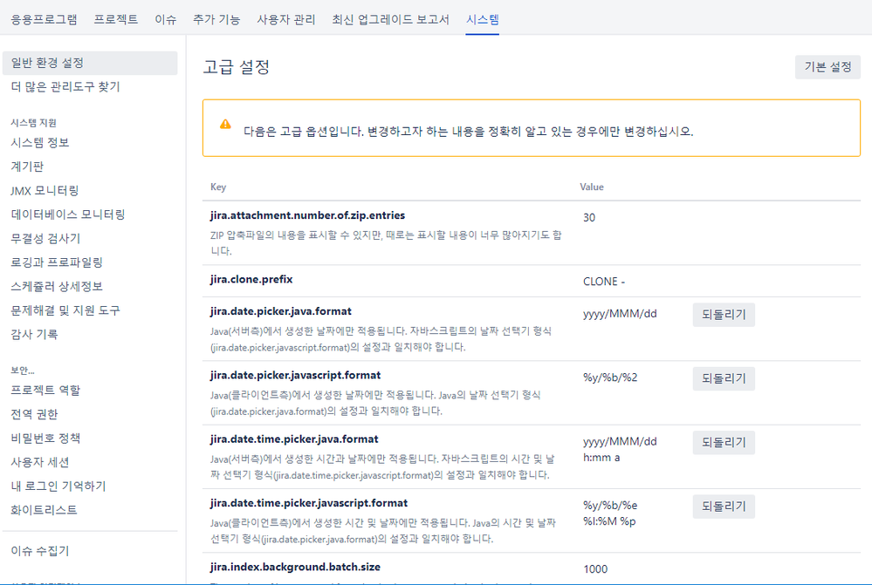The image size is (872, 585).
Task: Click jira.date.time.picker.java.format key
Action: tap(294, 439)
